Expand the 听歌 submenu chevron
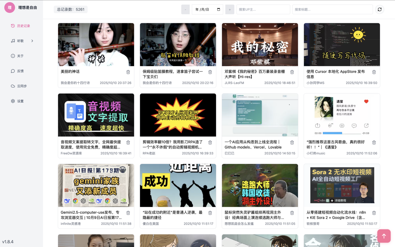395x247 pixels. point(32,41)
